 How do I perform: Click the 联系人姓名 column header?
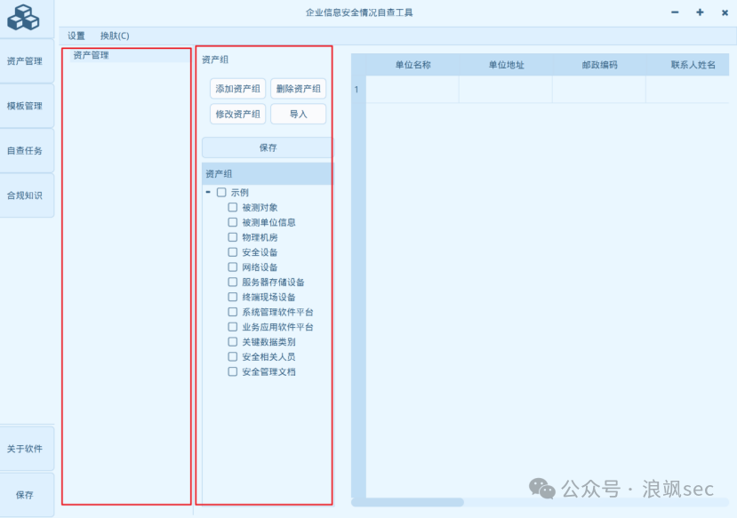pos(688,65)
